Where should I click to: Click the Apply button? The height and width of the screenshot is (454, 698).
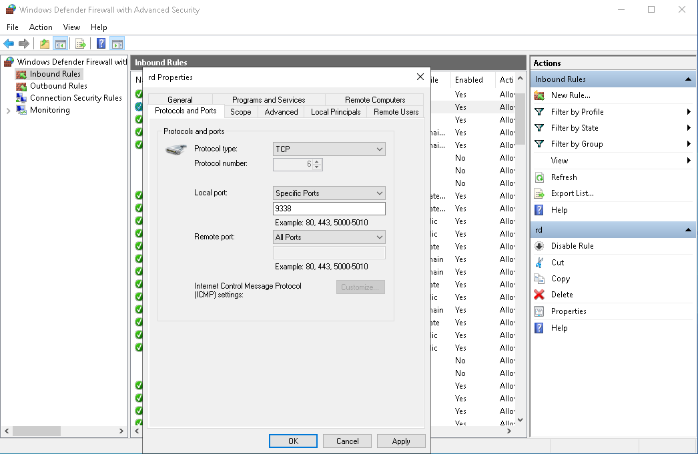pos(401,441)
